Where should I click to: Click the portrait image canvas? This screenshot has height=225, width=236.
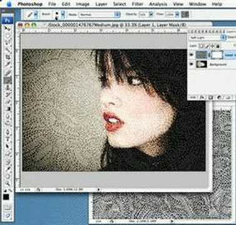click(x=114, y=110)
